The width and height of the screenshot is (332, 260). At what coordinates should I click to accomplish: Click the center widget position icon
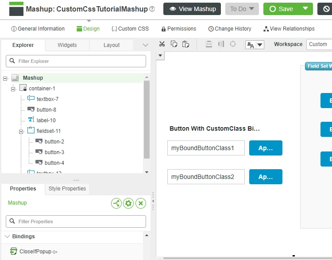point(233,44)
